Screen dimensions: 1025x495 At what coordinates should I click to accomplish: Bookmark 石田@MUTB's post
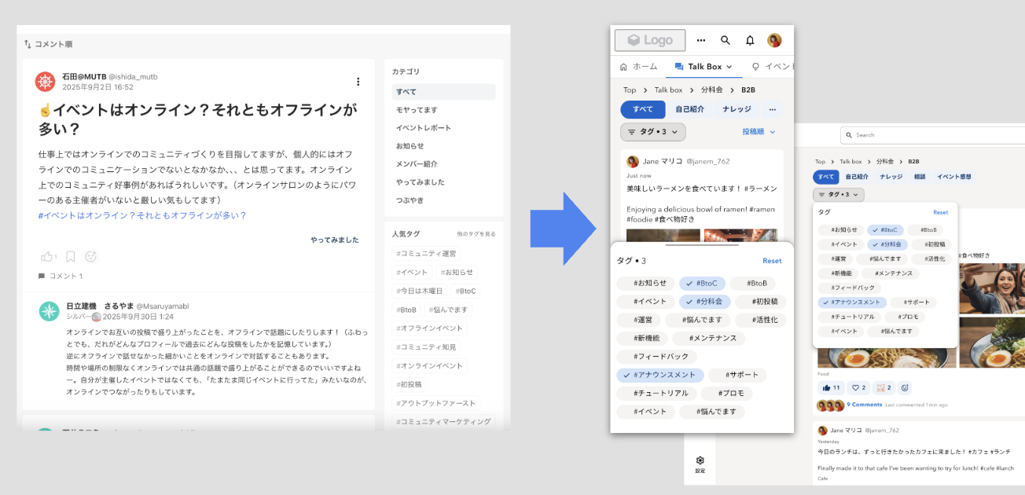[70, 256]
